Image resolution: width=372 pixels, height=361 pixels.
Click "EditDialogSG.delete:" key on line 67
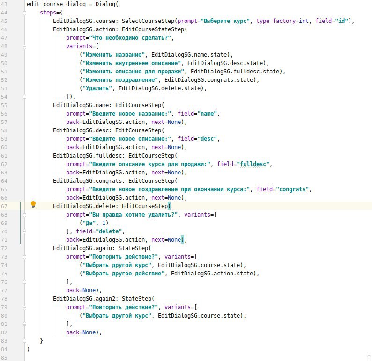click(86, 206)
